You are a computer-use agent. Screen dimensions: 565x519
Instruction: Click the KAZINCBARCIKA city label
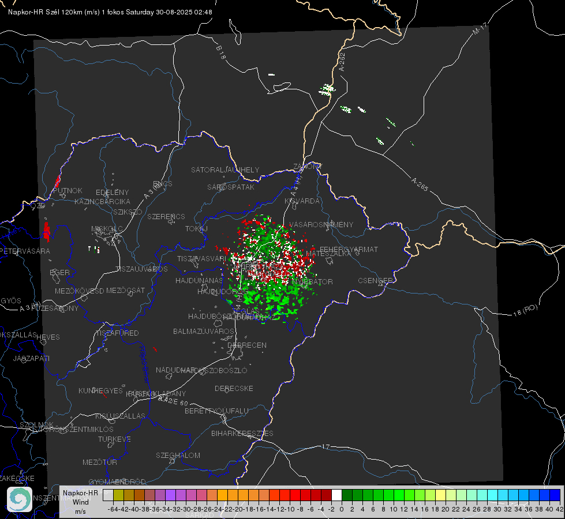pos(102,201)
